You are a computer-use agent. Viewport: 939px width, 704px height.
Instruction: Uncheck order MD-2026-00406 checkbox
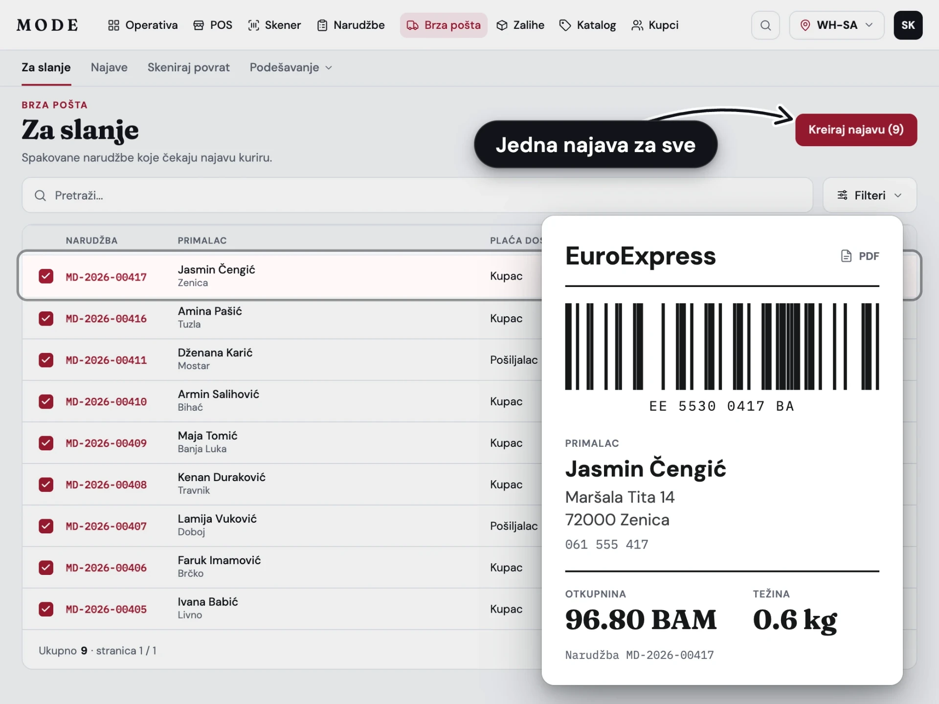(46, 568)
